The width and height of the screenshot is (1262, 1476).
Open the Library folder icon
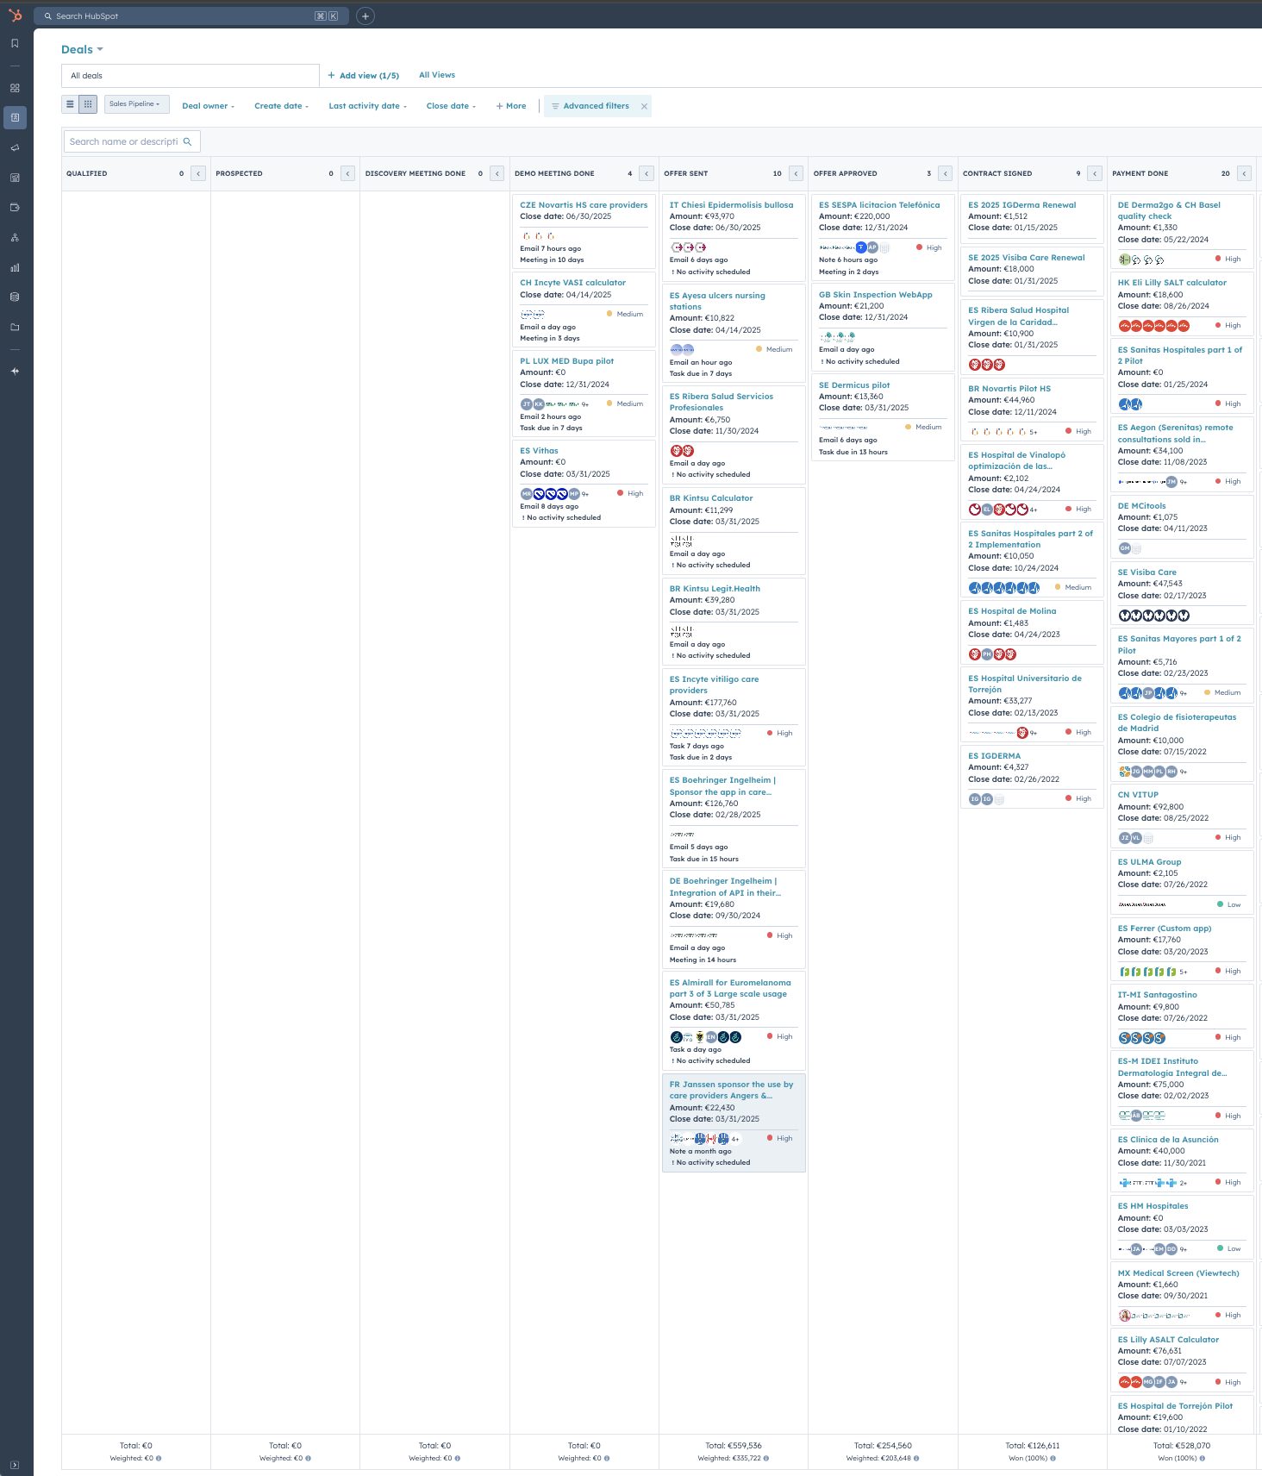[15, 328]
